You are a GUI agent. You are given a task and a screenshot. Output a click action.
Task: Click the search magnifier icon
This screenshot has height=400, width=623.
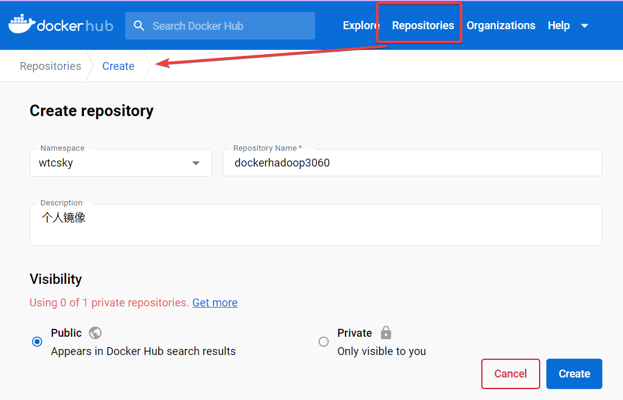[x=139, y=26]
